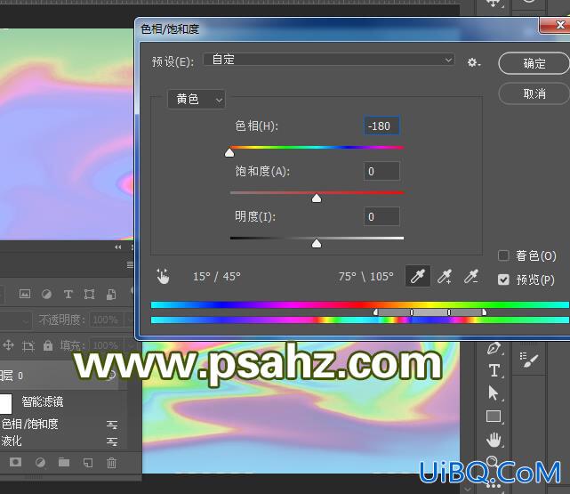570x494 pixels.
Task: Click the 色相(H) hue slider handle
Action: pyautogui.click(x=229, y=152)
